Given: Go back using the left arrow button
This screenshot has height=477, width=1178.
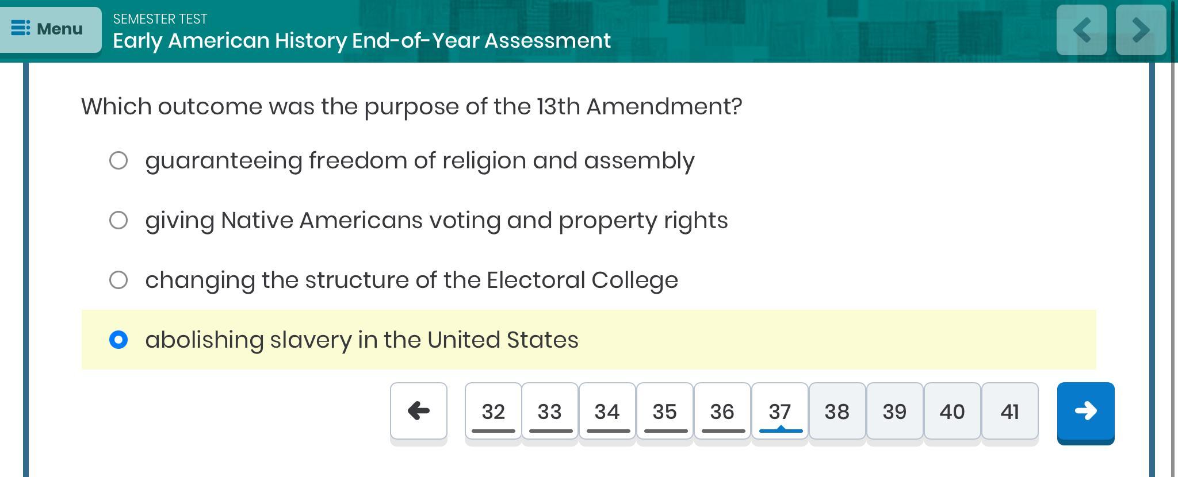Looking at the screenshot, I should [418, 411].
